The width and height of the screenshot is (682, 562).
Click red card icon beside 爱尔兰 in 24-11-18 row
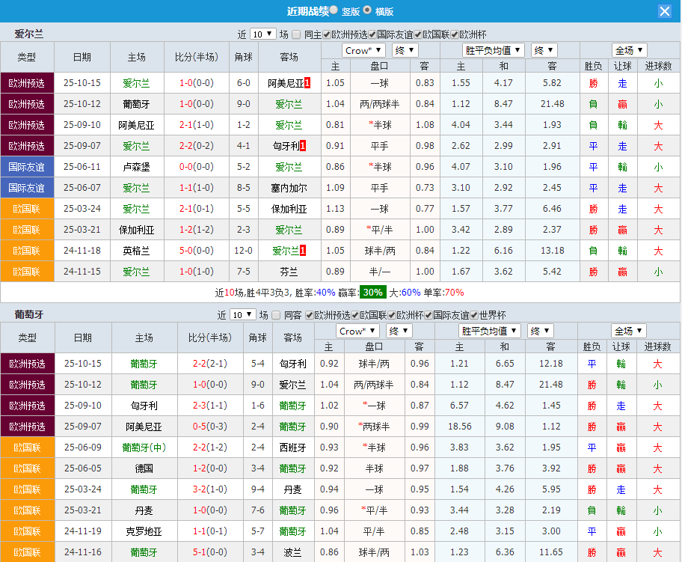(304, 251)
